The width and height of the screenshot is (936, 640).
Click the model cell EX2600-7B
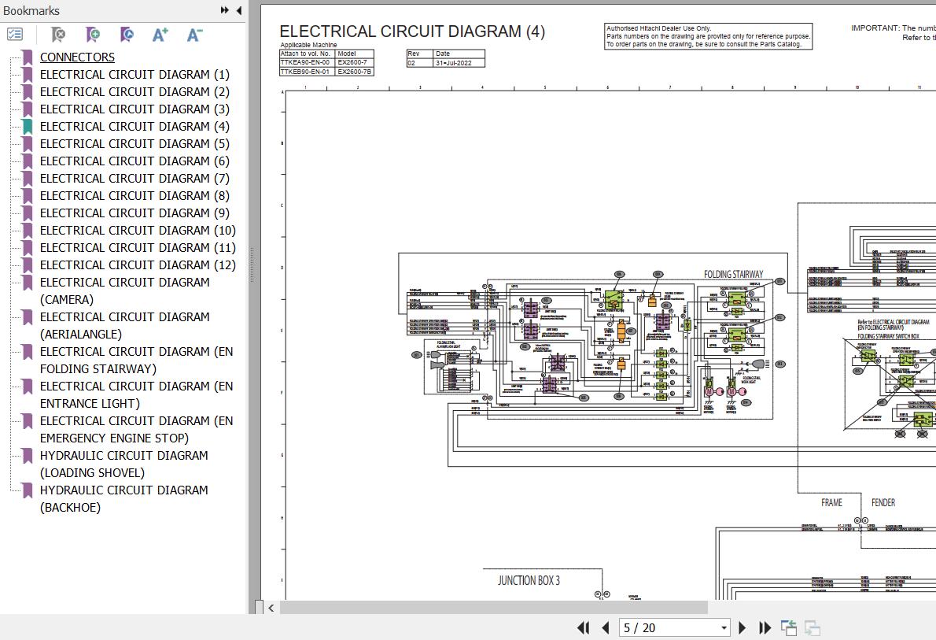click(355, 72)
